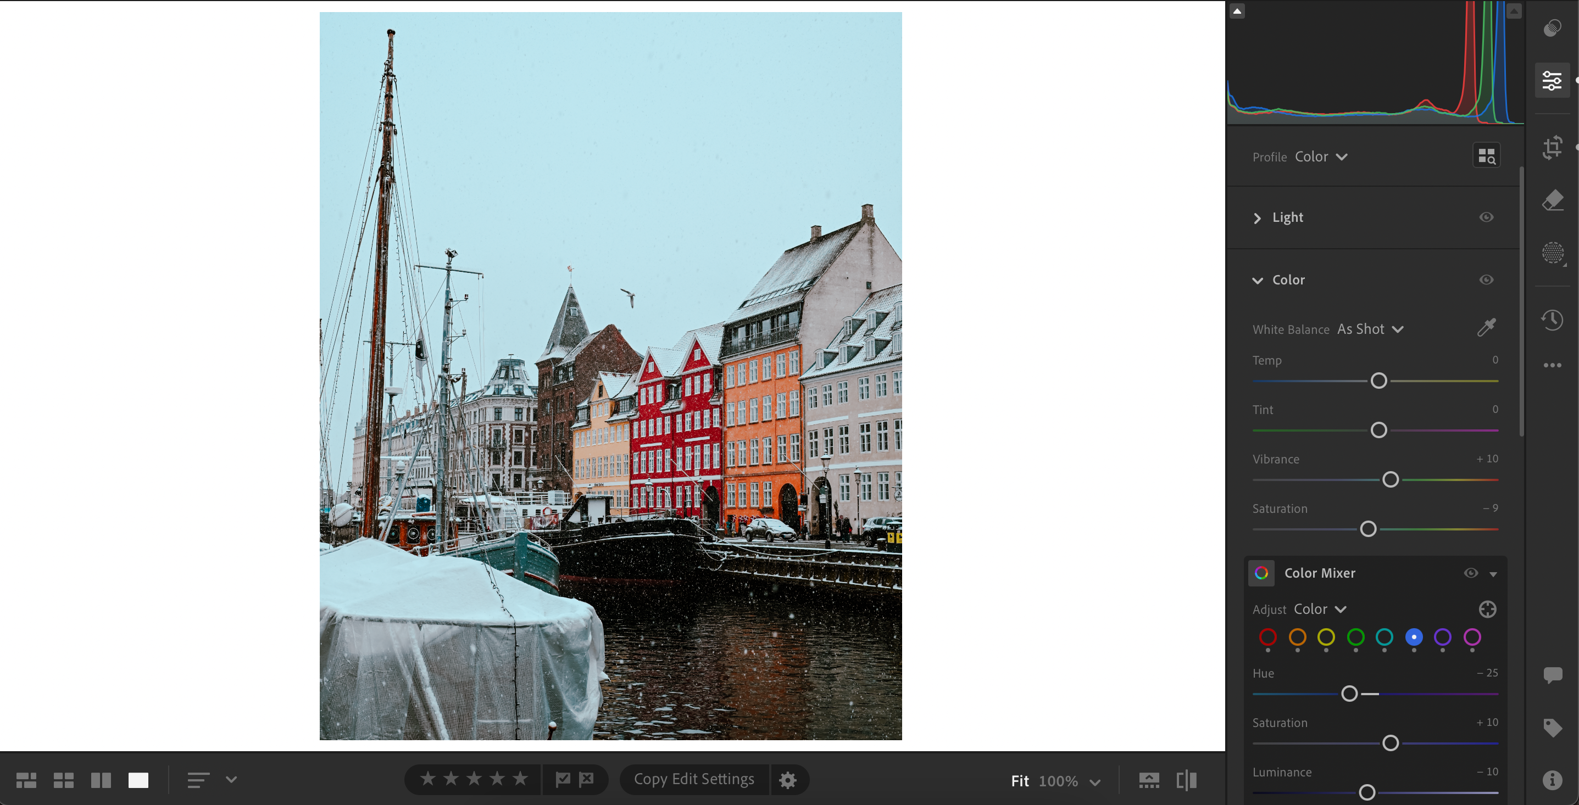Image resolution: width=1579 pixels, height=805 pixels.
Task: Select the Crop & Rotate tool
Action: pos(1553,148)
